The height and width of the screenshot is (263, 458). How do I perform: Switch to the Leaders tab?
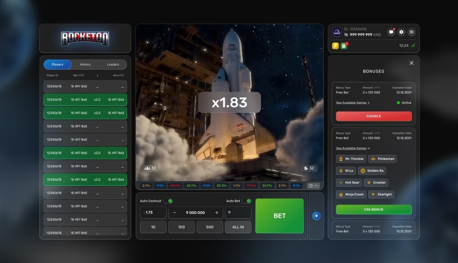coord(113,64)
